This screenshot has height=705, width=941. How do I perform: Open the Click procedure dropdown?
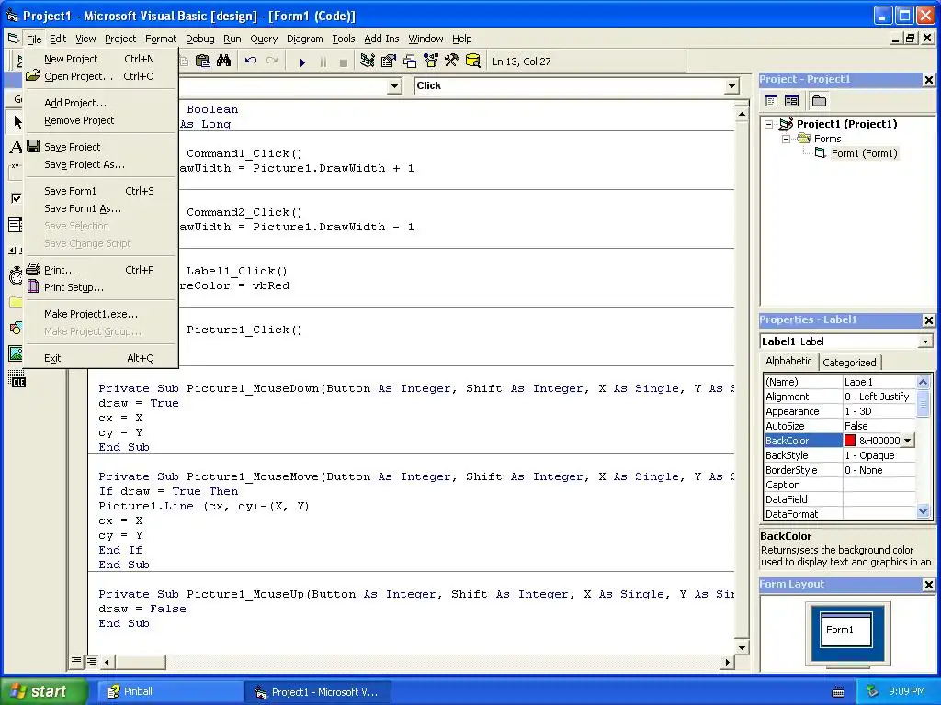tap(731, 86)
